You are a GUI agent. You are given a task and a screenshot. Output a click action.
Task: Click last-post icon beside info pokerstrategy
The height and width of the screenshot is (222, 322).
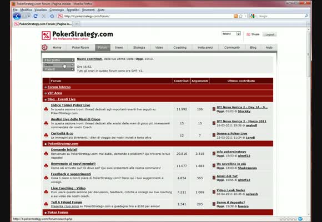[214, 153]
